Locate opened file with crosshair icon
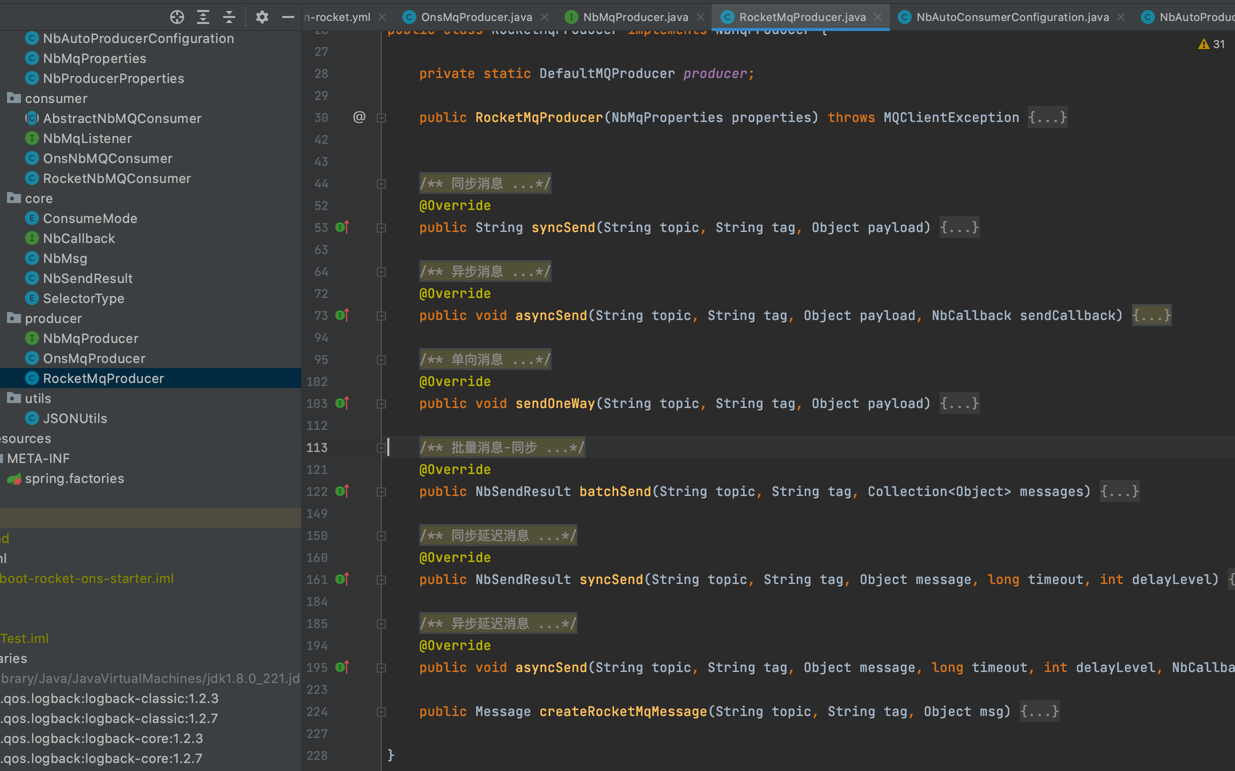This screenshot has width=1235, height=771. coord(177,17)
